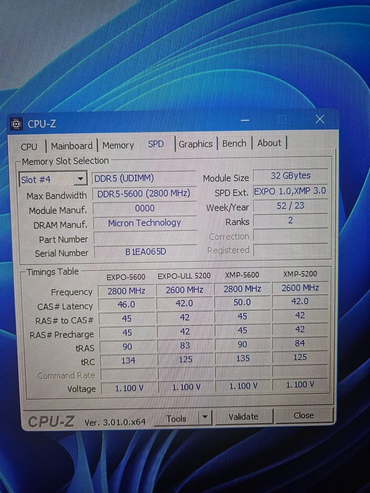Select the SPD tab

(156, 144)
